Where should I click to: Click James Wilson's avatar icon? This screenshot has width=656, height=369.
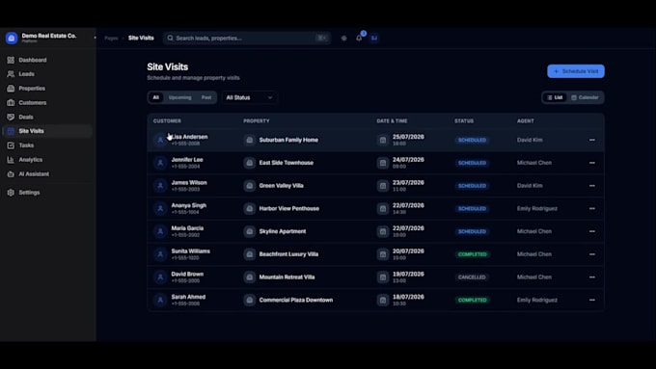[160, 186]
